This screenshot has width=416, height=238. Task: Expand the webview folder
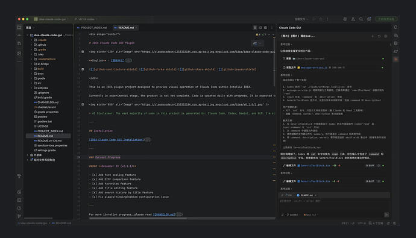point(31,88)
